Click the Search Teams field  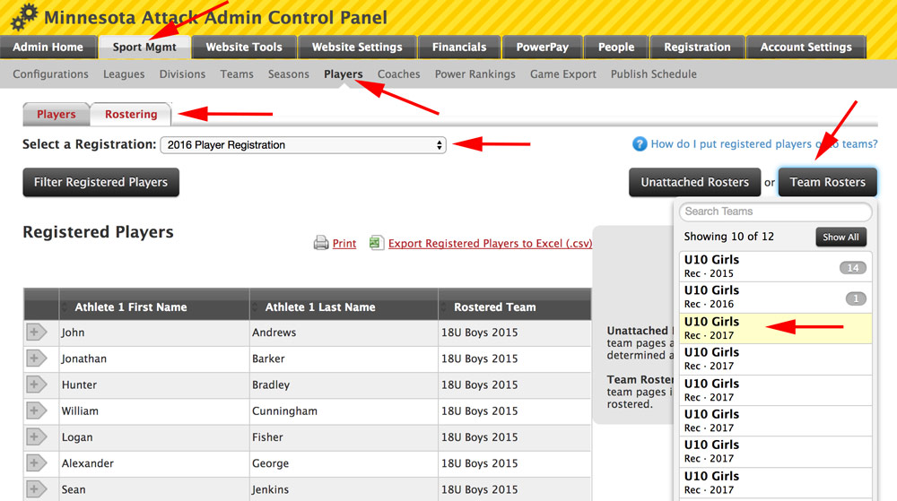pyautogui.click(x=776, y=212)
